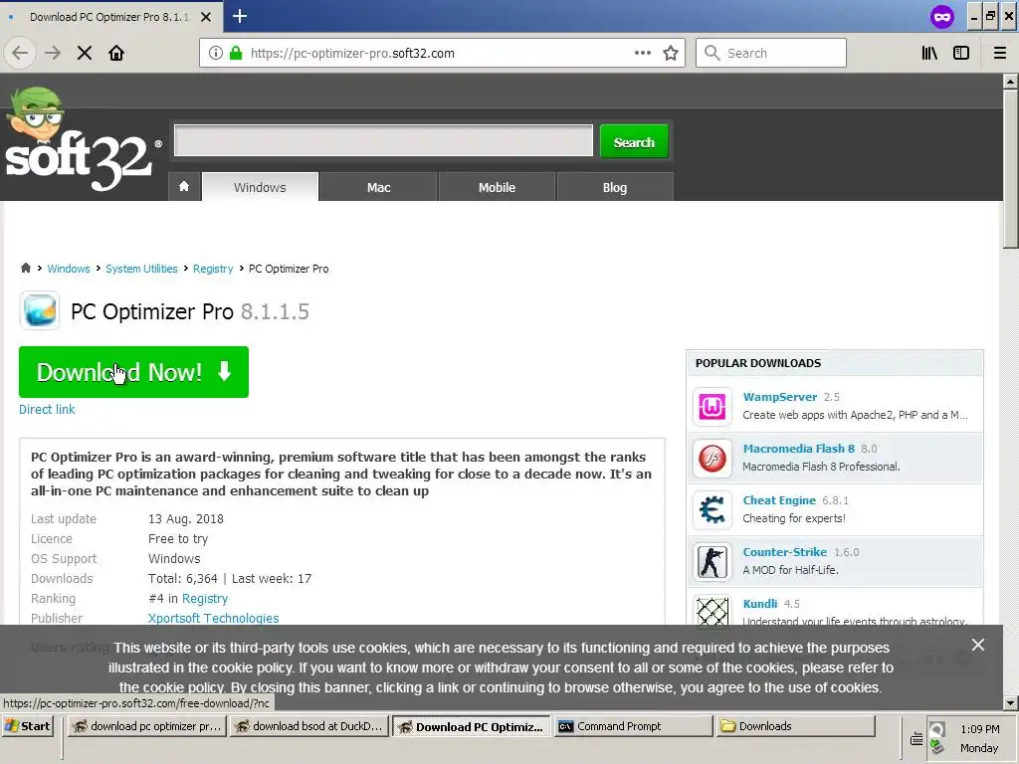Show site information via the info icon
1019x764 pixels.
click(216, 53)
